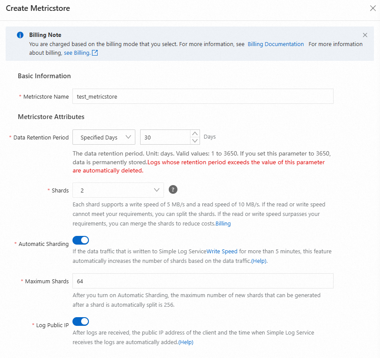Open the Specified Days retention dropdown
The width and height of the screenshot is (380, 358).
(x=104, y=137)
